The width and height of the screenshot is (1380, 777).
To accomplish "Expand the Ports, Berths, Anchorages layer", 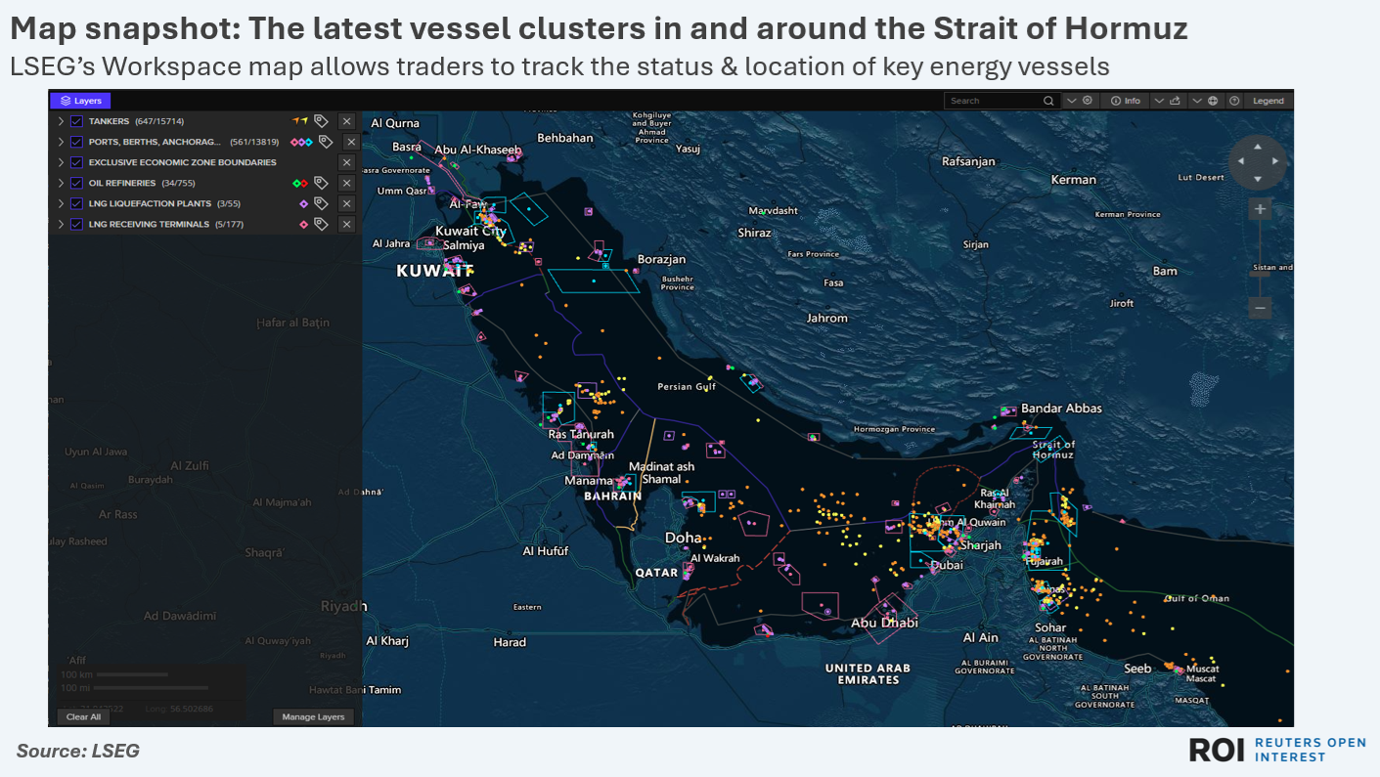I will [x=61, y=142].
